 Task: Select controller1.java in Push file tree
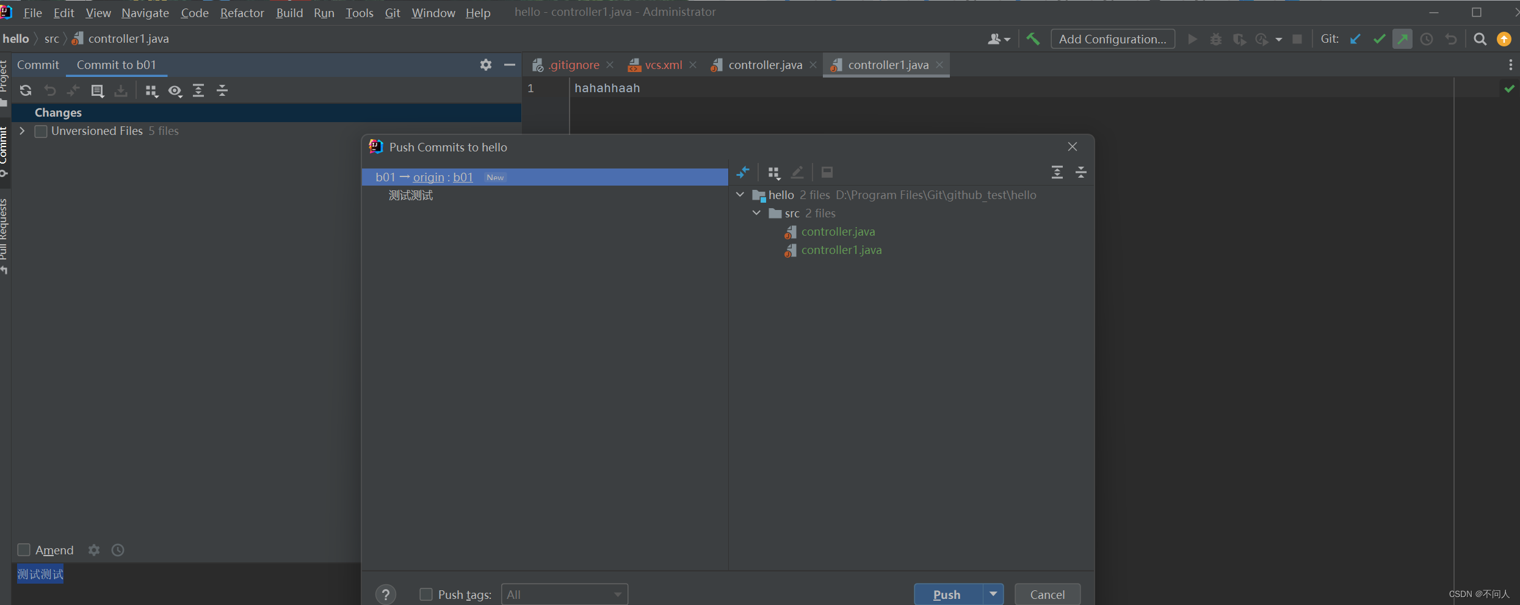(842, 250)
